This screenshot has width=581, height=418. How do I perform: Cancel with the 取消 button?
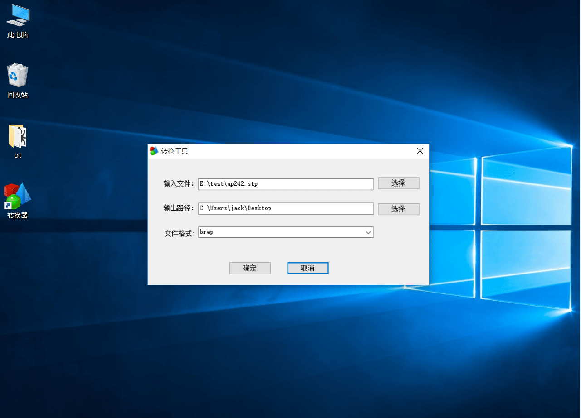point(308,268)
